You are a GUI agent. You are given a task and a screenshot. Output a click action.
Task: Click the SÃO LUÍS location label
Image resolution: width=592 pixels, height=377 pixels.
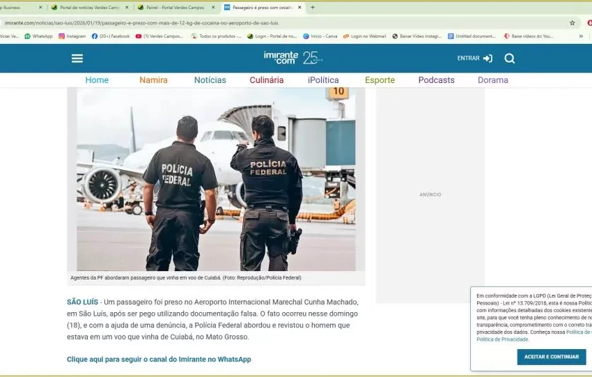pyautogui.click(x=82, y=302)
